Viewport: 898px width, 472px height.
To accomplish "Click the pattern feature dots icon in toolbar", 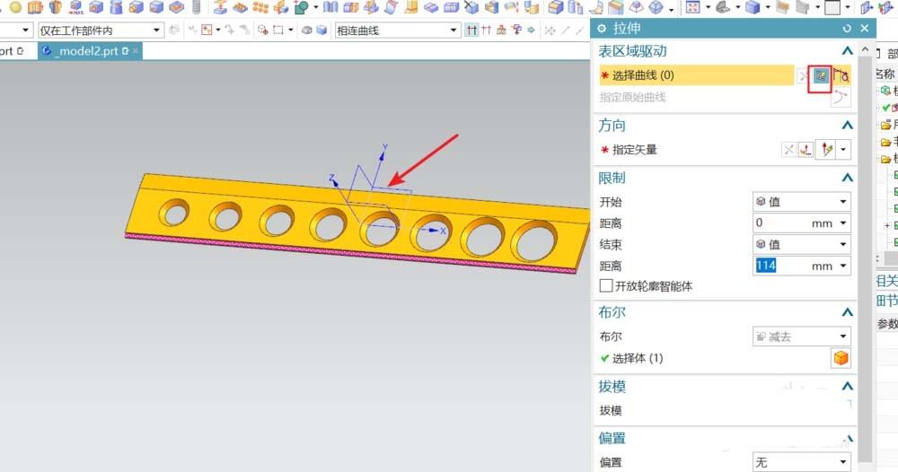I will [260, 7].
